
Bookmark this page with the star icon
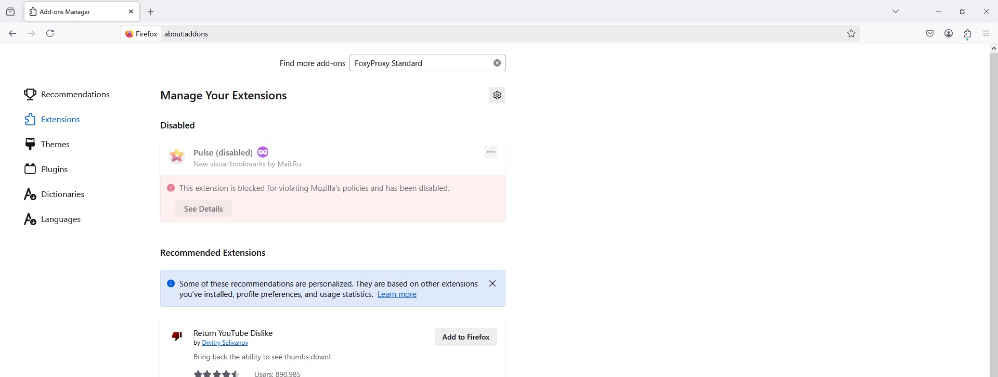[x=851, y=33]
